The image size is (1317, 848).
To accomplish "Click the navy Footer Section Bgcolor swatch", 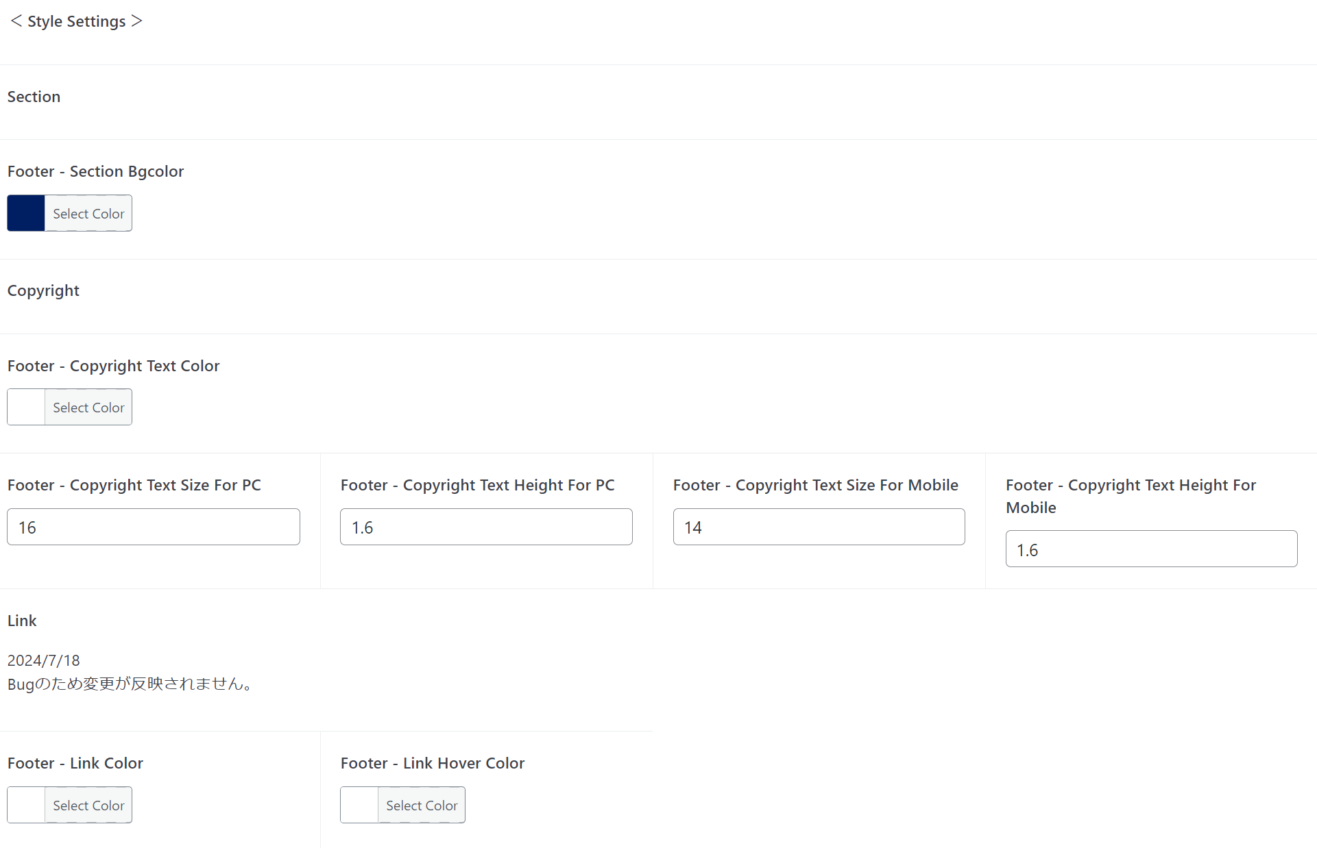I will 26,213.
